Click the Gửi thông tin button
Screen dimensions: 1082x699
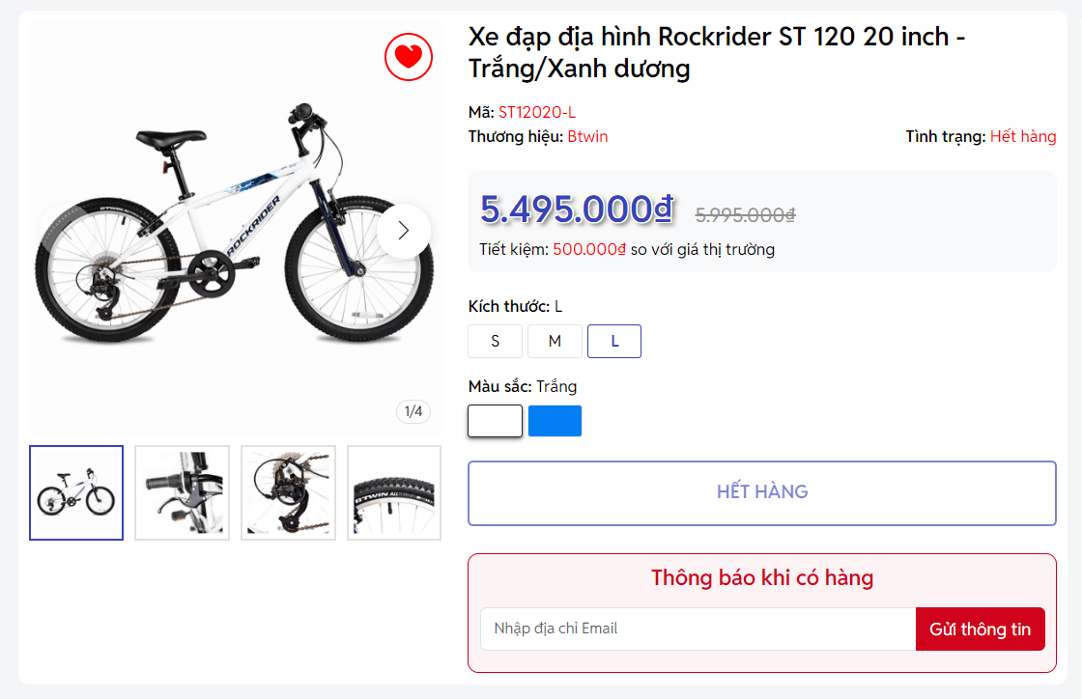[980, 629]
